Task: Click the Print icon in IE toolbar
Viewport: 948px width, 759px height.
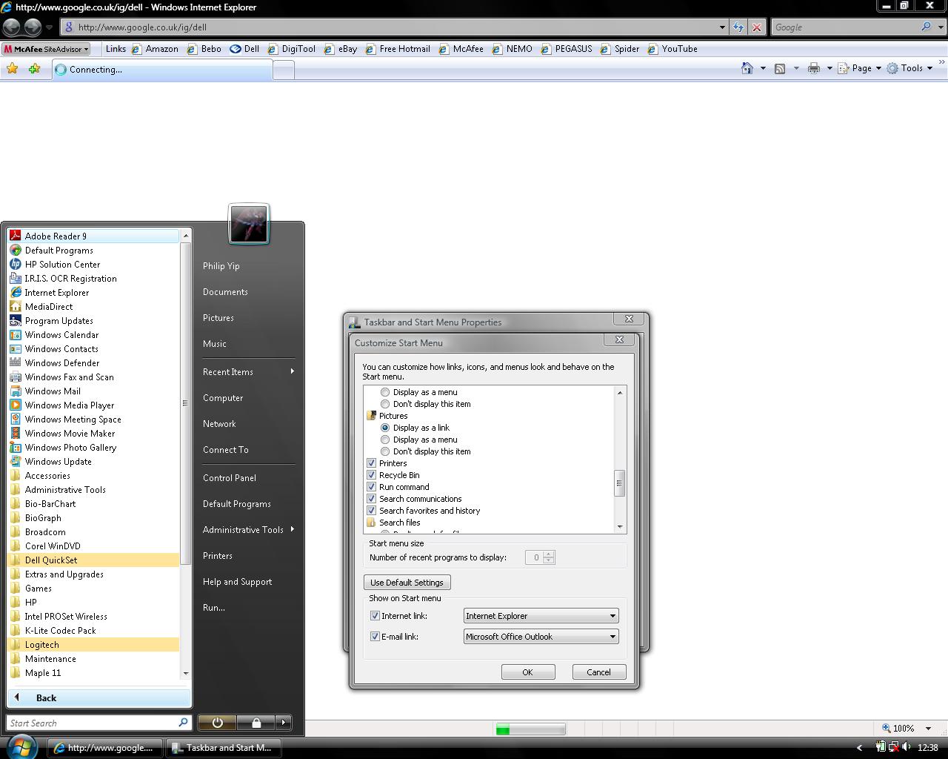Action: 814,68
